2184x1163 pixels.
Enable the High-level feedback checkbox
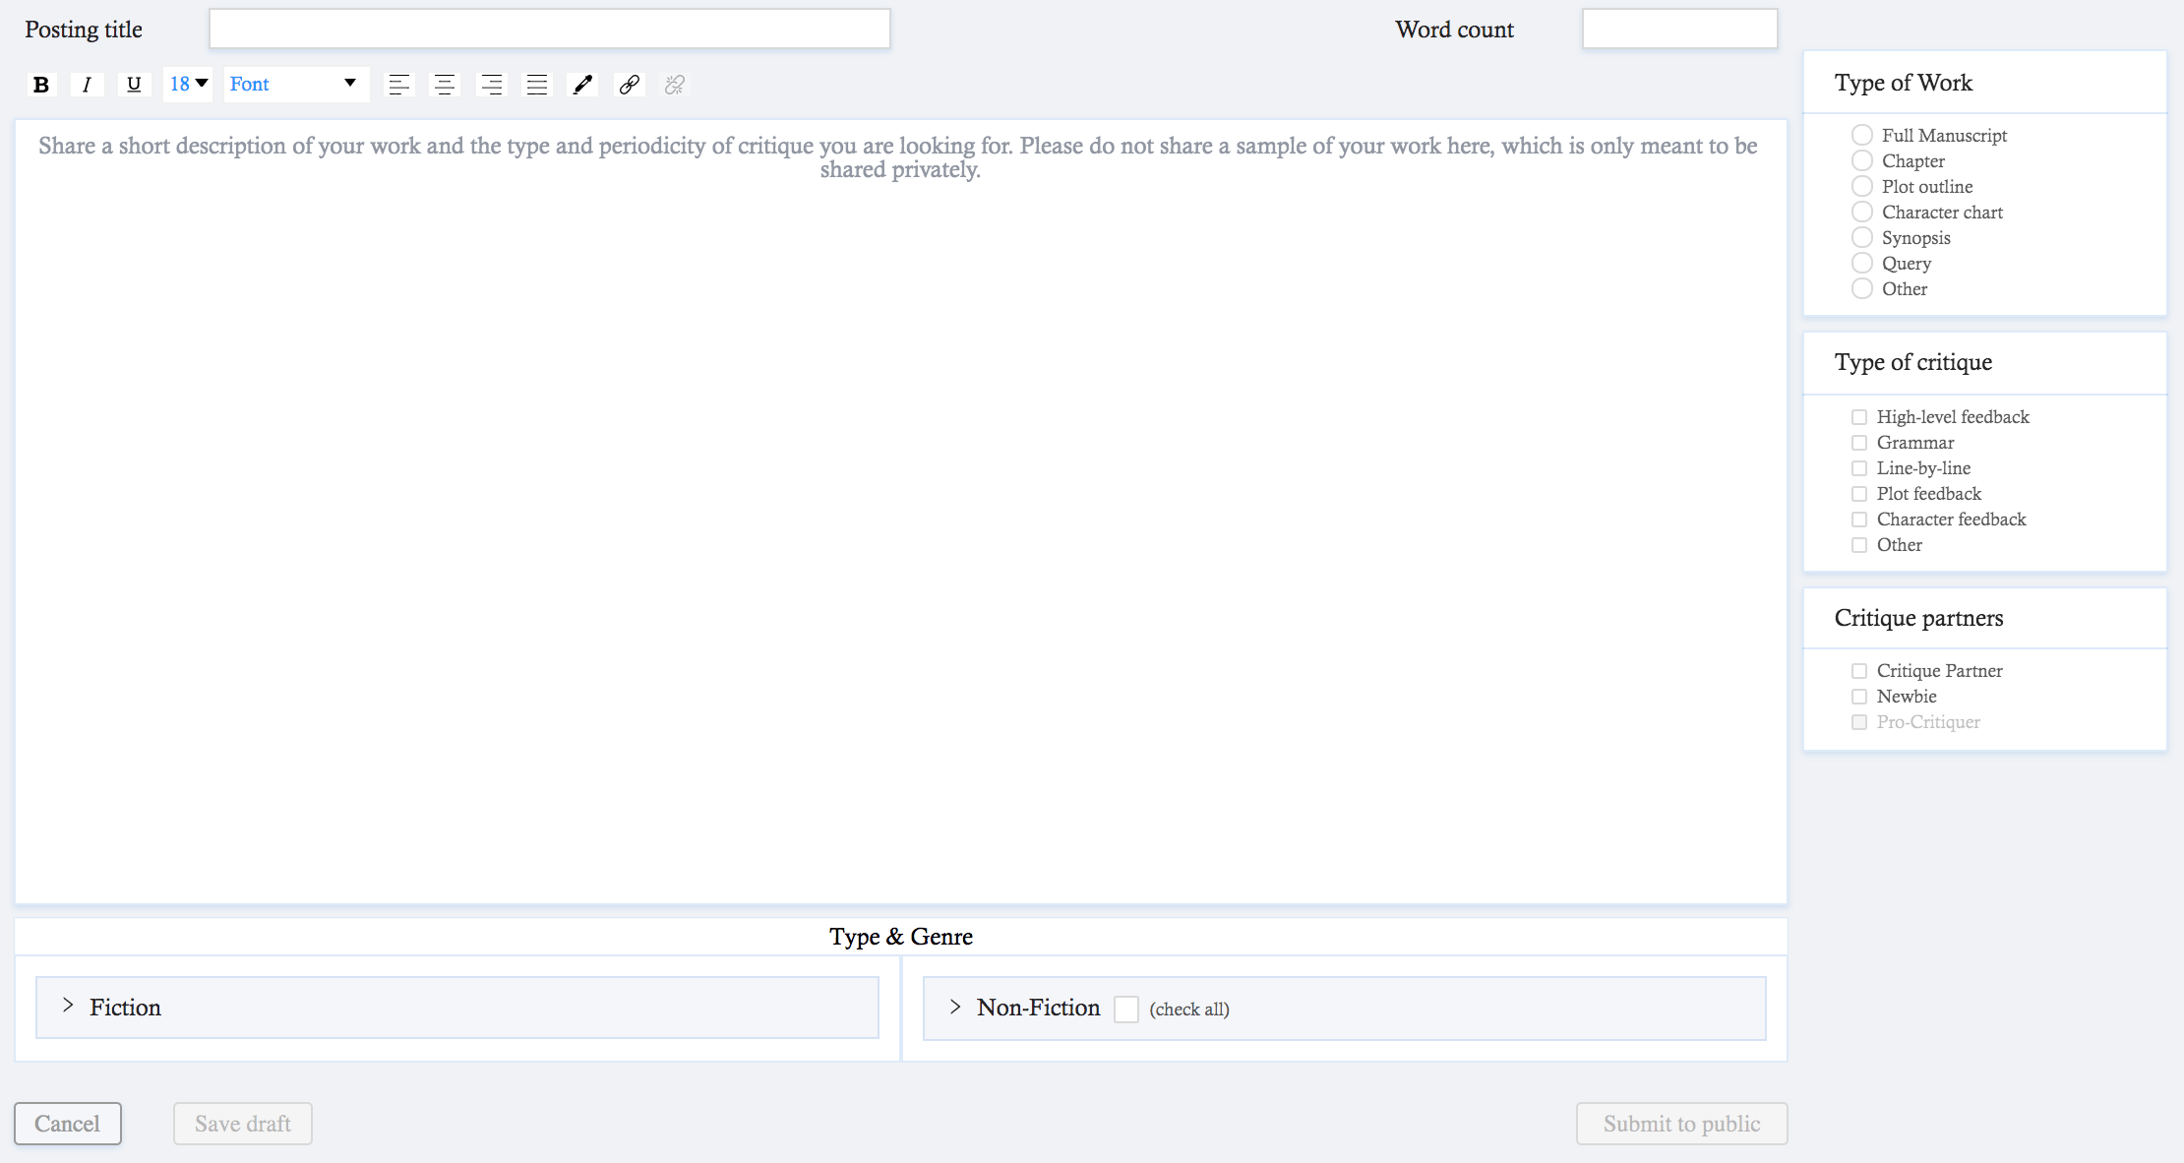click(1857, 417)
